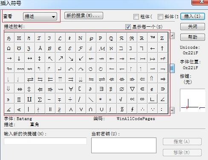This screenshot has width=208, height=160.
Task: Select the down arrow ↓ symbol
Action: [19, 58]
